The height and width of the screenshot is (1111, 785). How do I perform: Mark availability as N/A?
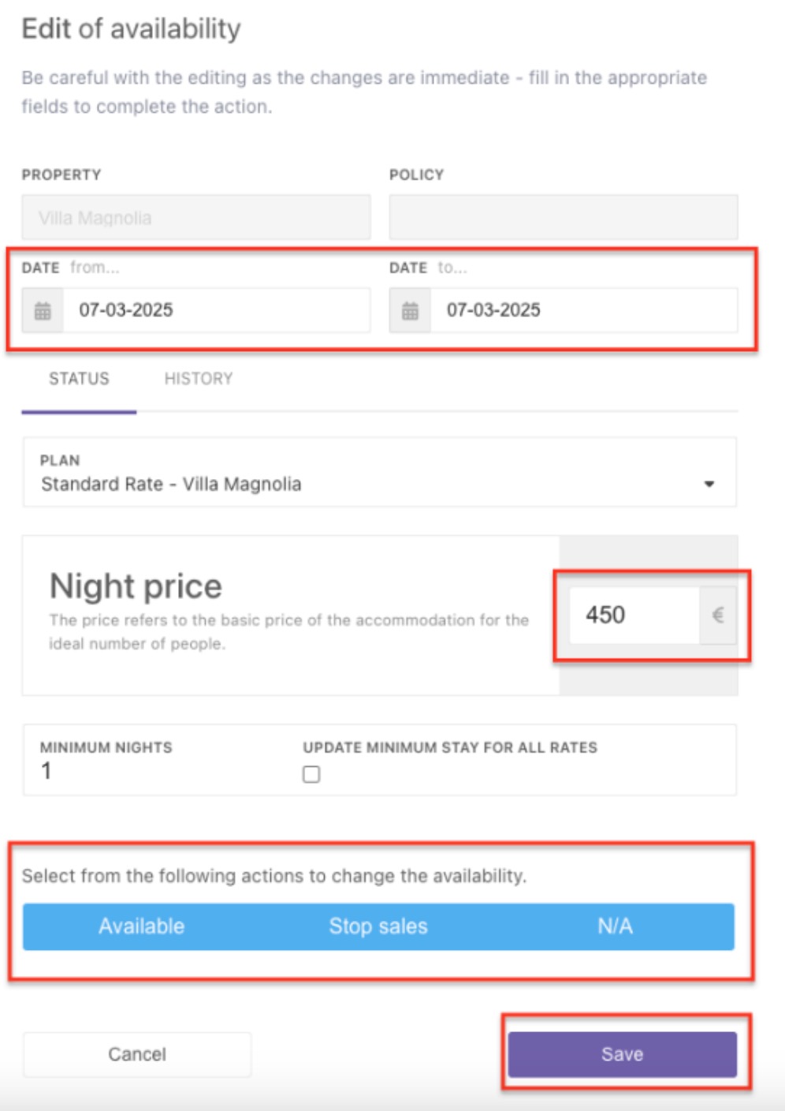coord(616,926)
